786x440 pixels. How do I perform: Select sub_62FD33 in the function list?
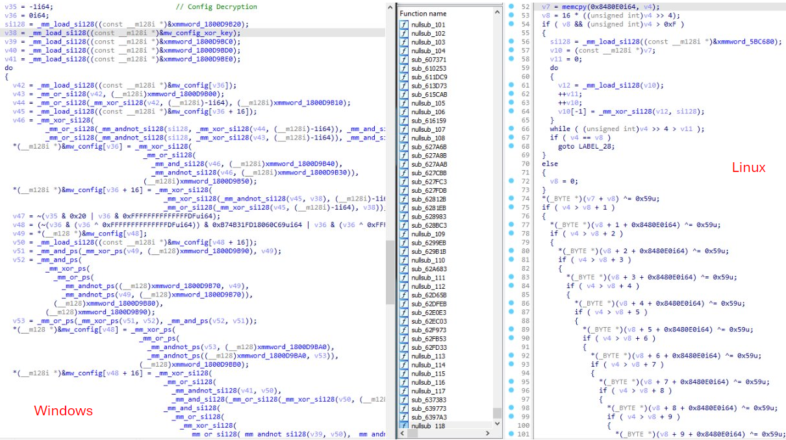click(x=429, y=347)
